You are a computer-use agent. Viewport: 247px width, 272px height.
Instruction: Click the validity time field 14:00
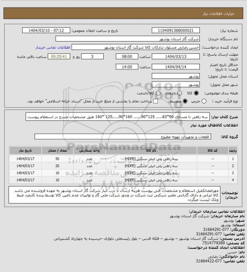127,67
